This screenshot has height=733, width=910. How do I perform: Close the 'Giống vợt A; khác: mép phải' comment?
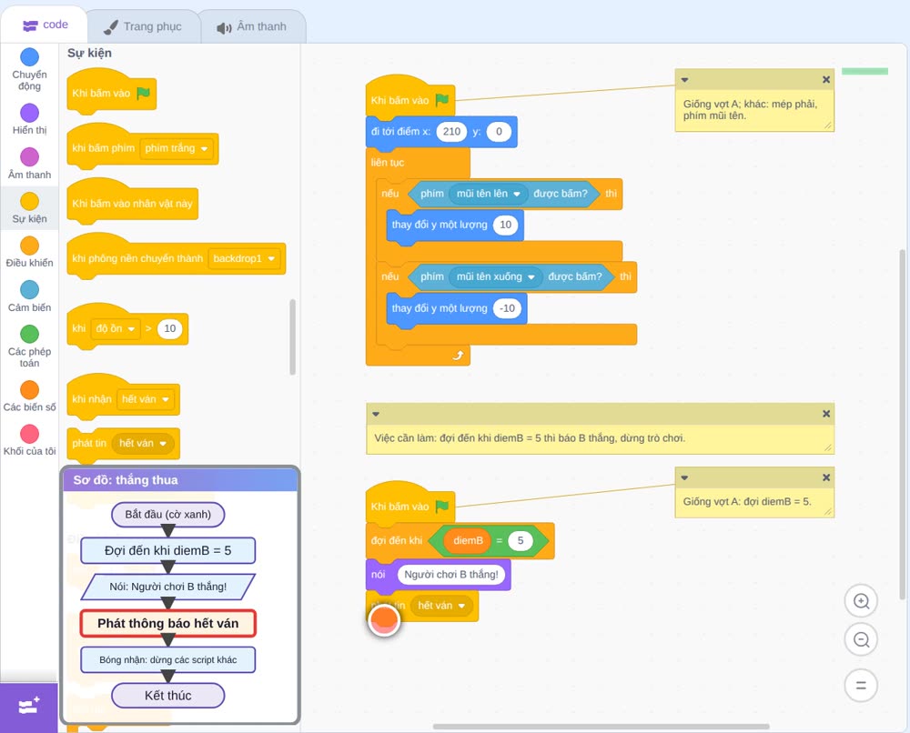coord(826,79)
